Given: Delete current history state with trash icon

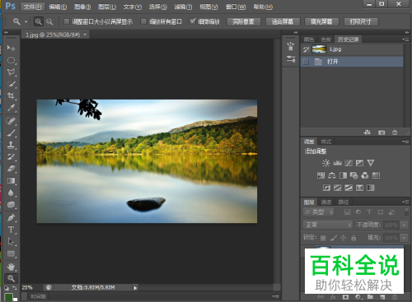Looking at the screenshot, I should [395, 132].
